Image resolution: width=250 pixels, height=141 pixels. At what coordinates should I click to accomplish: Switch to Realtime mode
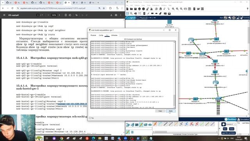coord(230,119)
